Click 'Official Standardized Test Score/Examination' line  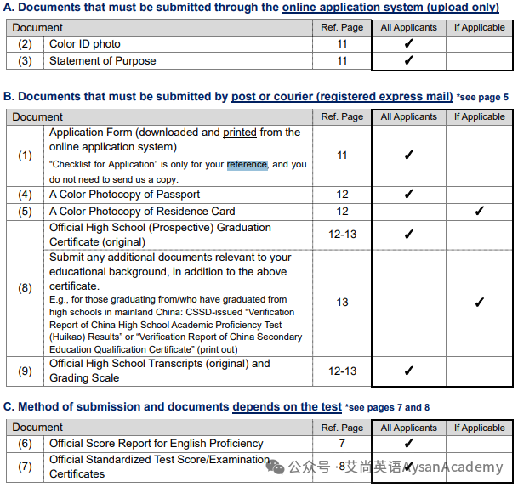pyautogui.click(x=159, y=460)
